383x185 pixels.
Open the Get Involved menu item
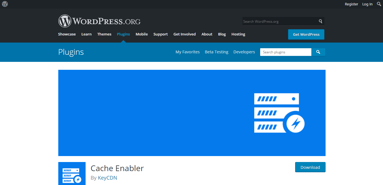(x=185, y=34)
